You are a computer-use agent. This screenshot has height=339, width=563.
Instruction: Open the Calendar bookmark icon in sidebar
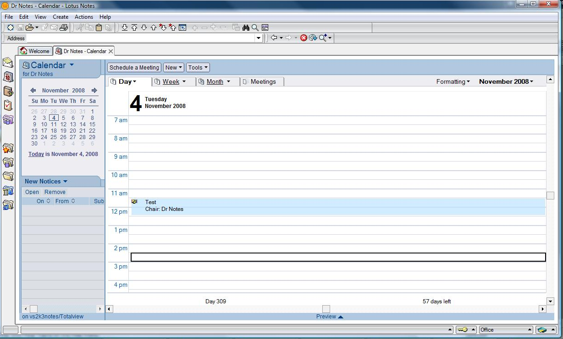(x=8, y=77)
